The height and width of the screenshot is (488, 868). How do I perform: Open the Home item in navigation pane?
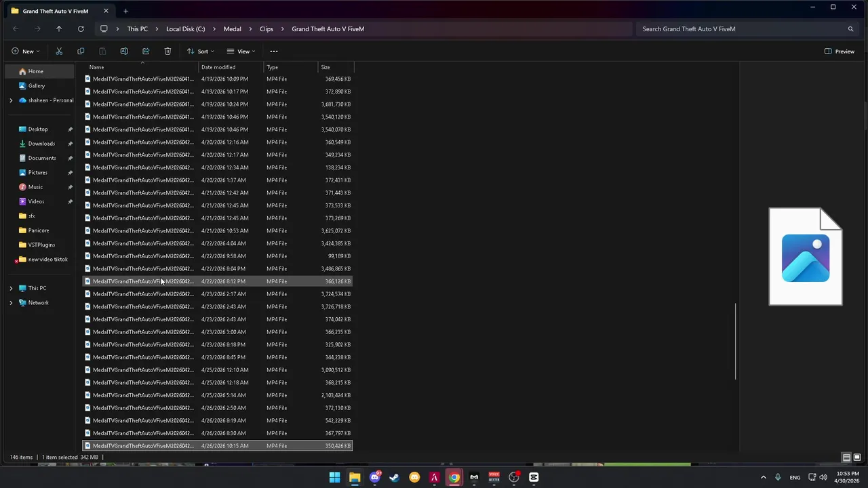40,71
